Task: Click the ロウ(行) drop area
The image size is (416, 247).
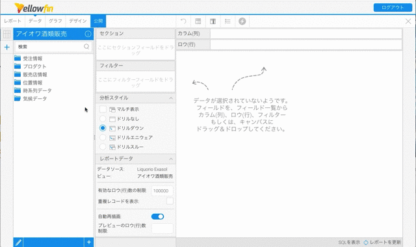Action: click(306, 45)
